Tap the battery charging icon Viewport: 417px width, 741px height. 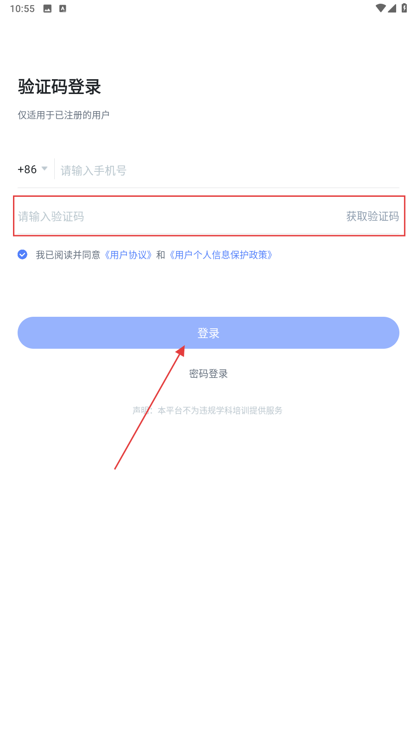[x=404, y=8]
